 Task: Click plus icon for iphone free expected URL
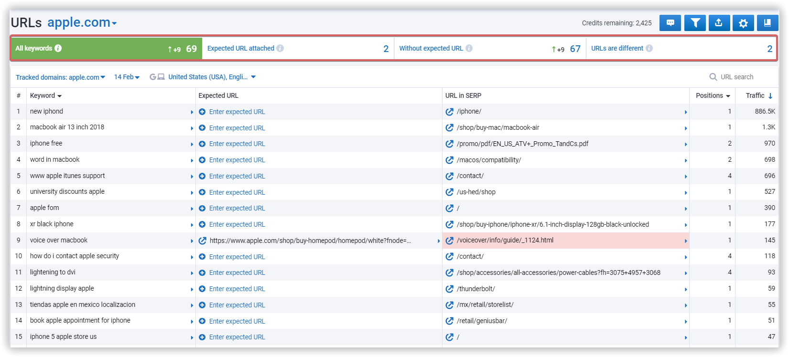[x=202, y=144]
